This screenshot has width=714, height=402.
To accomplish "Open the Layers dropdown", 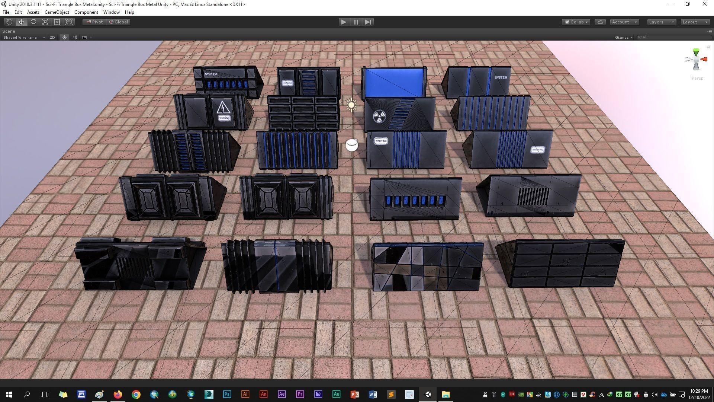I will pyautogui.click(x=661, y=22).
